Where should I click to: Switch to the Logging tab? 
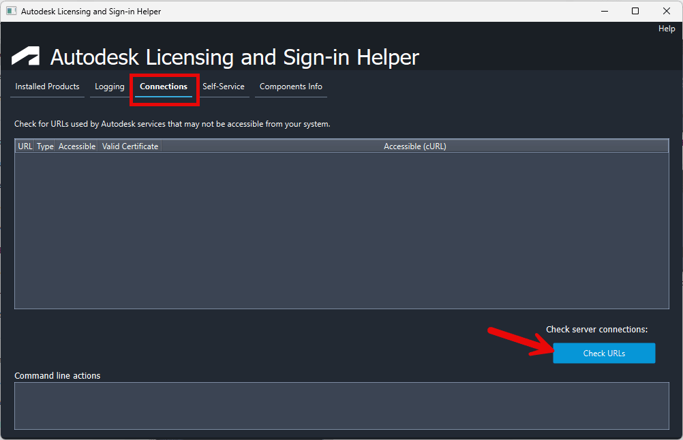click(x=109, y=87)
